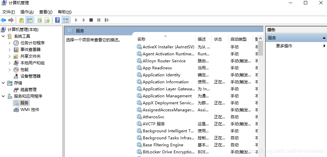Viewport: 327px width, 157px height.
Task: Expand the 本地用户和组 node arrow
Action: 10,63
